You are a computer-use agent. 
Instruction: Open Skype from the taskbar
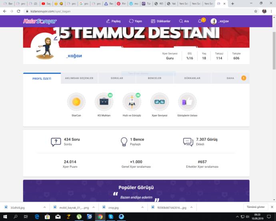click(x=111, y=217)
